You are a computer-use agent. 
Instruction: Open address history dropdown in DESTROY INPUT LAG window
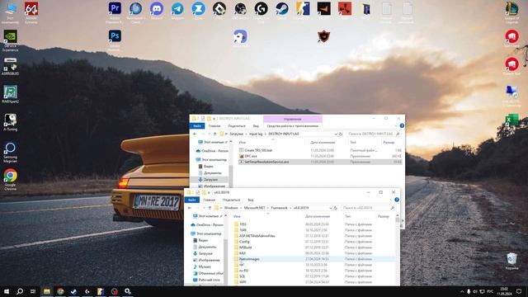[336, 134]
